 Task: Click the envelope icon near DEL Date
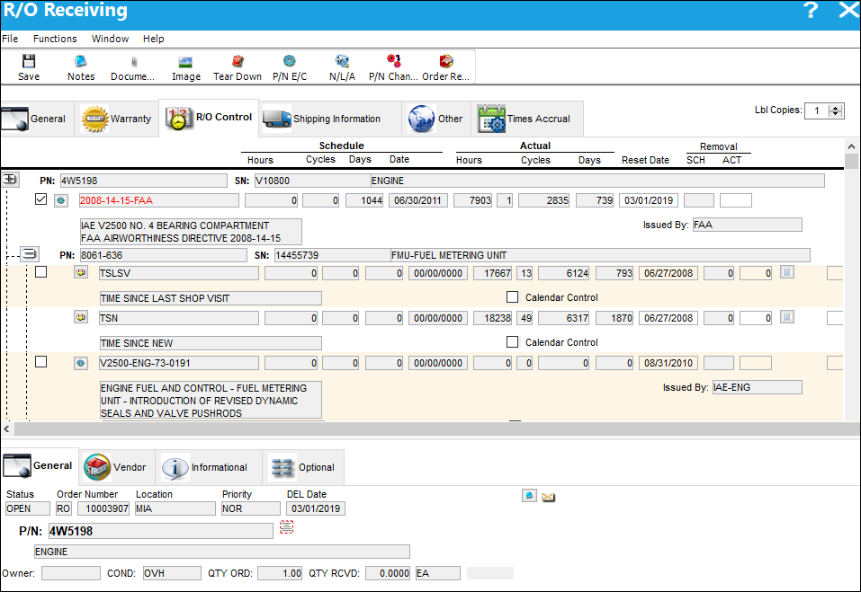pyautogui.click(x=548, y=497)
